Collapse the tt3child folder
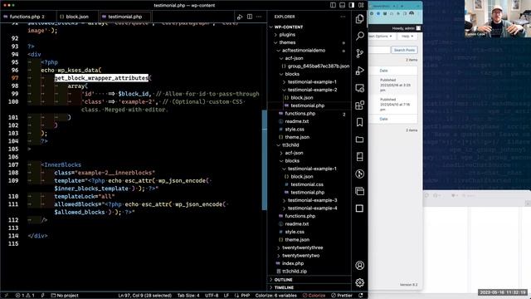Screen dimensions: 531x299 (x=290, y=145)
